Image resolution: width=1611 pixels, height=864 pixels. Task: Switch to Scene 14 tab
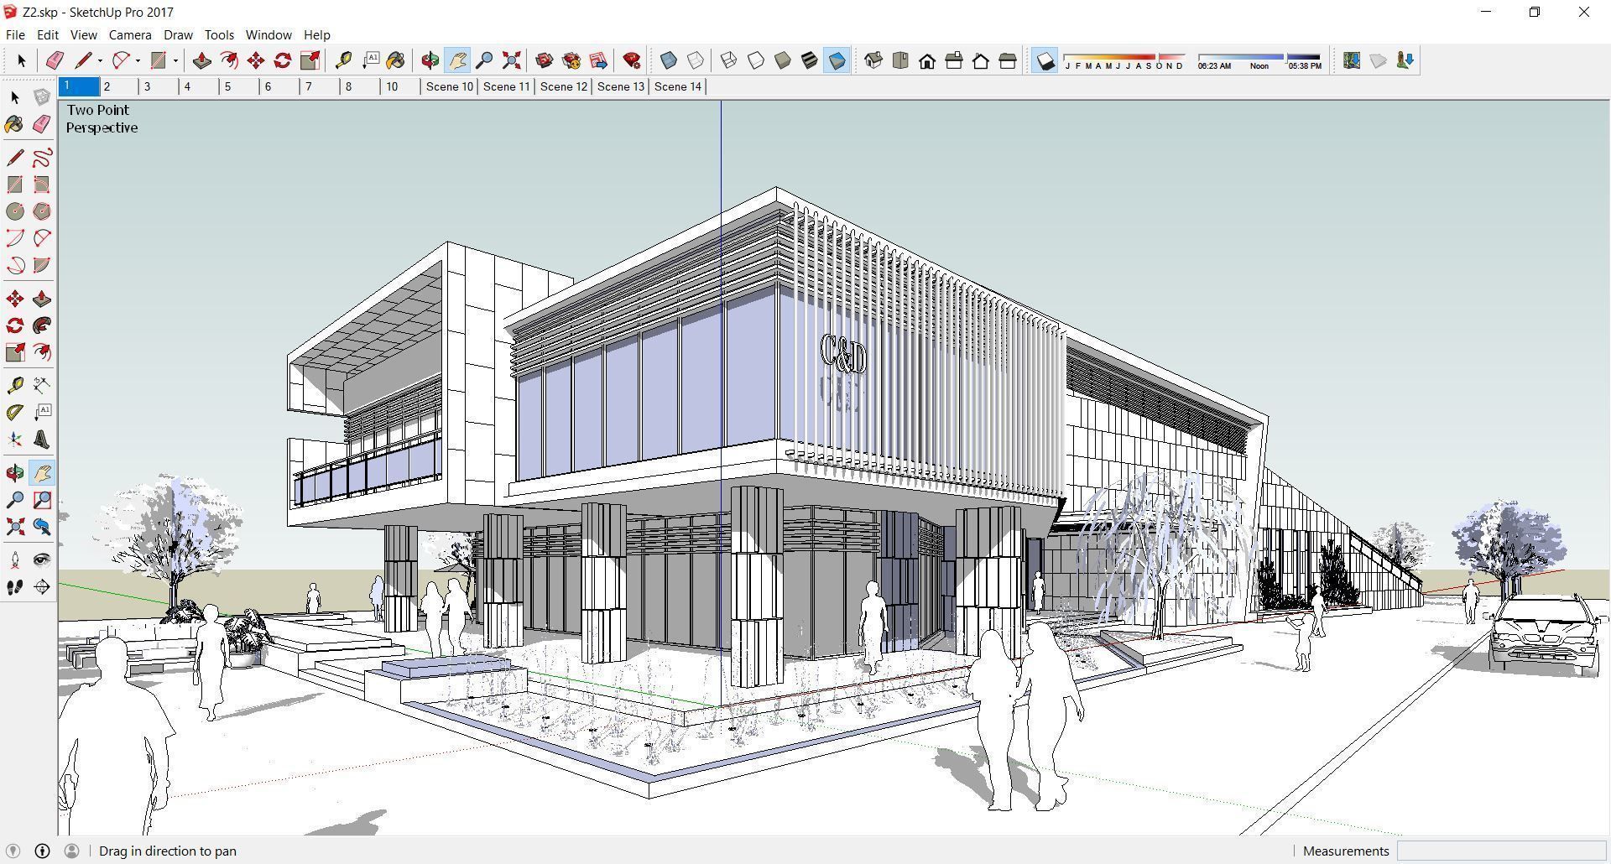(x=678, y=86)
